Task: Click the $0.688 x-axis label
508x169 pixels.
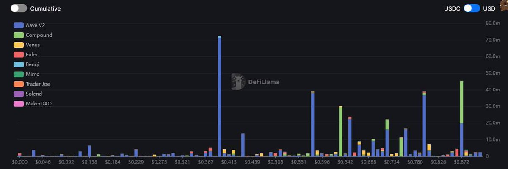Action: tap(369, 162)
